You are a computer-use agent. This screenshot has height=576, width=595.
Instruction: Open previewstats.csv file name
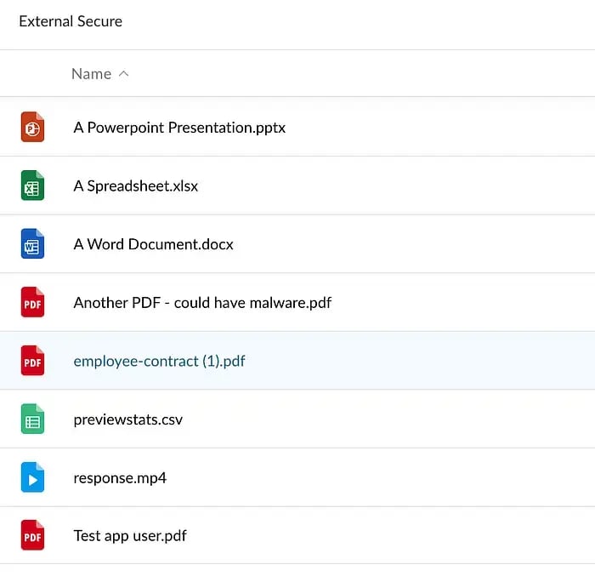tap(127, 419)
